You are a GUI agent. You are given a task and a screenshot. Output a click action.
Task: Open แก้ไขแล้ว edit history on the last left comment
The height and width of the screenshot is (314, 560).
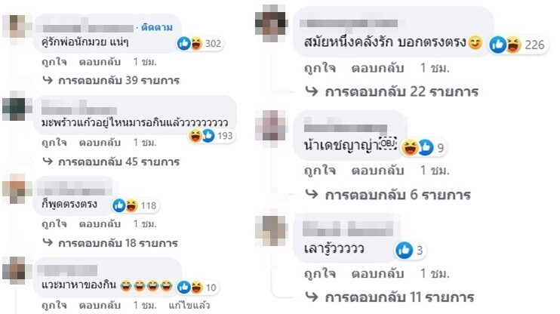coord(189,306)
